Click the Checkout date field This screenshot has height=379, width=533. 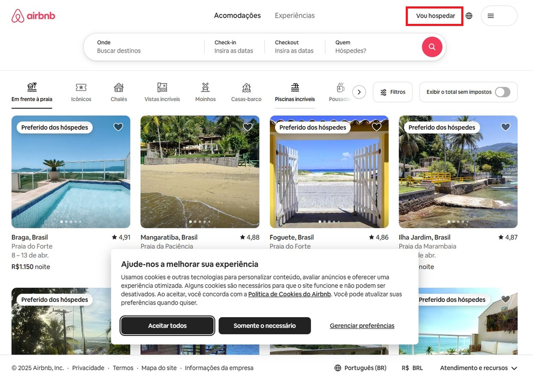tap(294, 47)
